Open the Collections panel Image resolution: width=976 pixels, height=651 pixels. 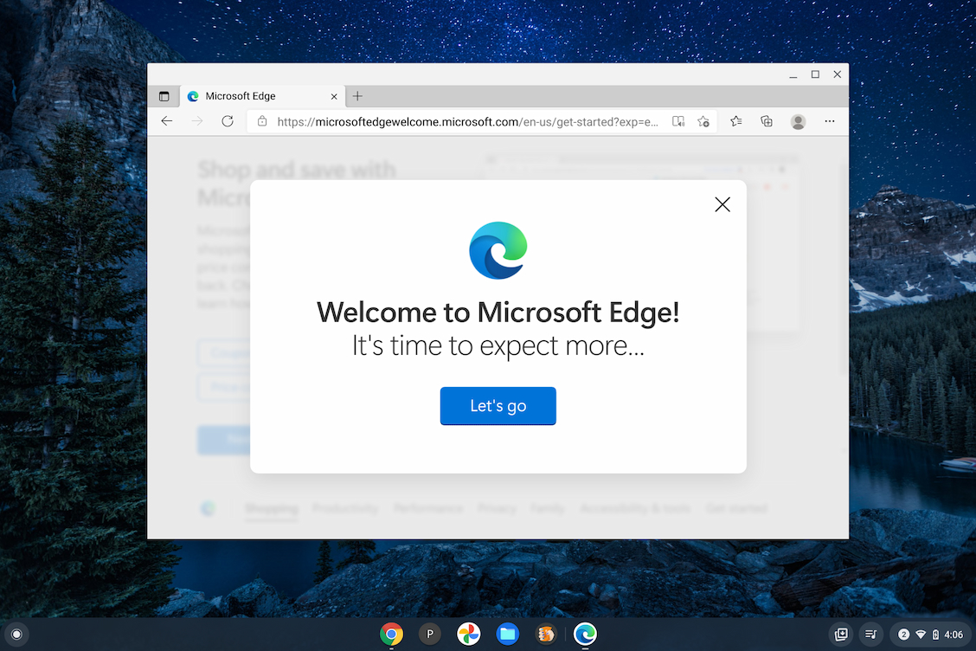[x=767, y=121]
